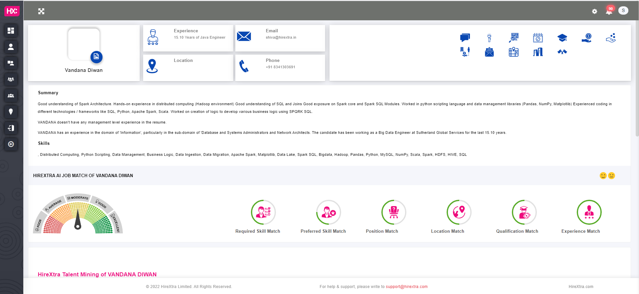Screen dimensions: 639x294
Task: Click the circled back arrow sidebar icon
Action: tap(11, 144)
